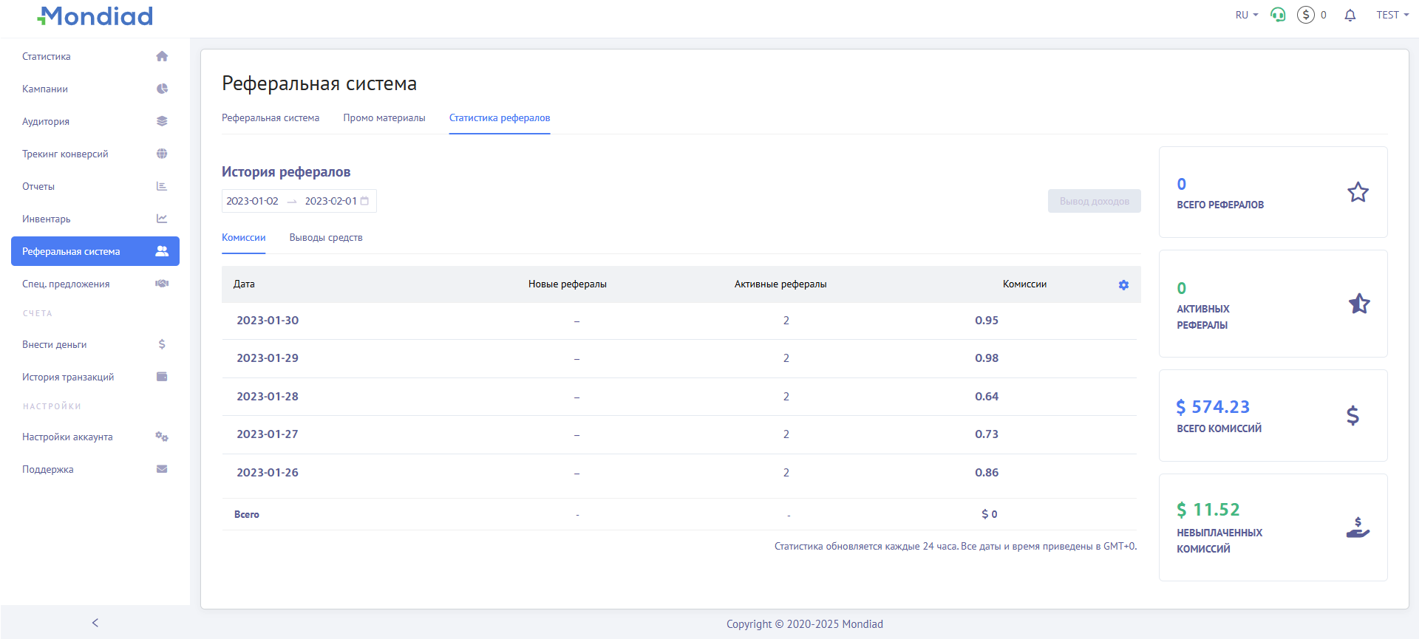Select the 2023-01-29 date cell
Image resolution: width=1422 pixels, height=639 pixels.
point(268,358)
